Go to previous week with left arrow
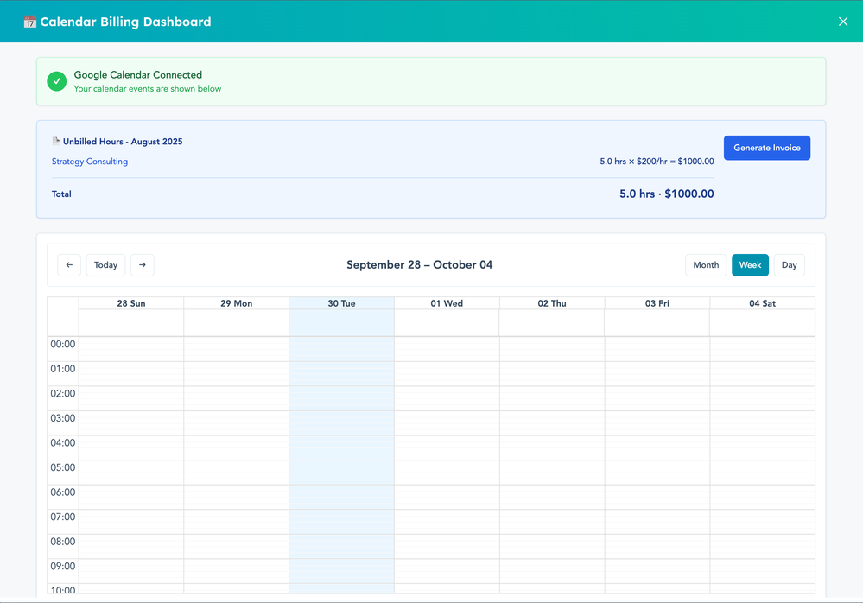This screenshot has width=863, height=603. [x=69, y=265]
